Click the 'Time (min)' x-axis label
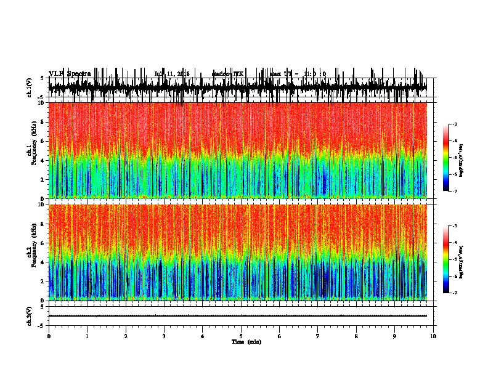 click(246, 342)
